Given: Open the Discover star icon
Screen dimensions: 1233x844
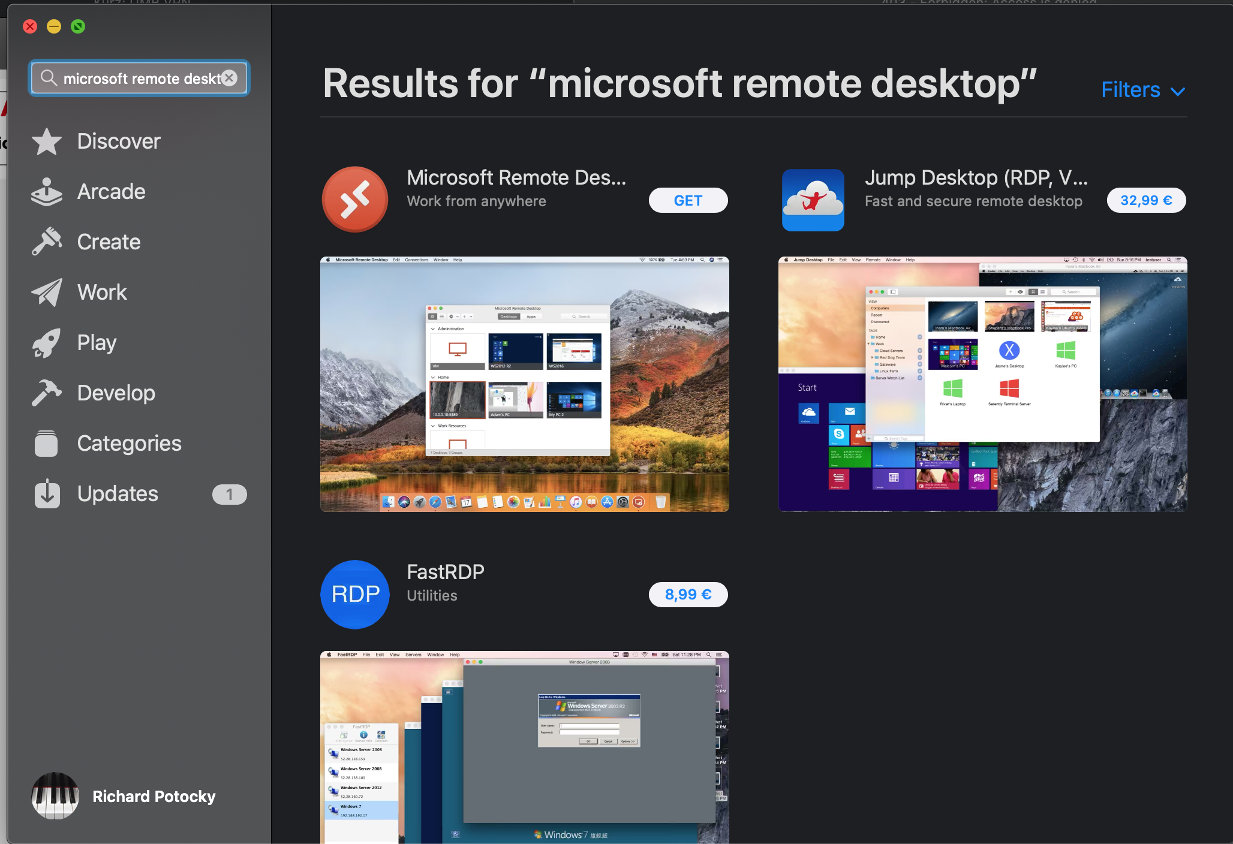Looking at the screenshot, I should coord(46,141).
